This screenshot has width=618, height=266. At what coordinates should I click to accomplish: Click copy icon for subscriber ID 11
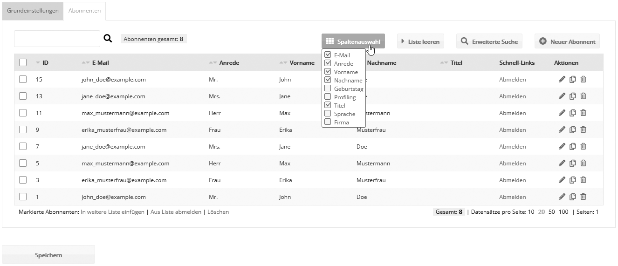pos(573,113)
